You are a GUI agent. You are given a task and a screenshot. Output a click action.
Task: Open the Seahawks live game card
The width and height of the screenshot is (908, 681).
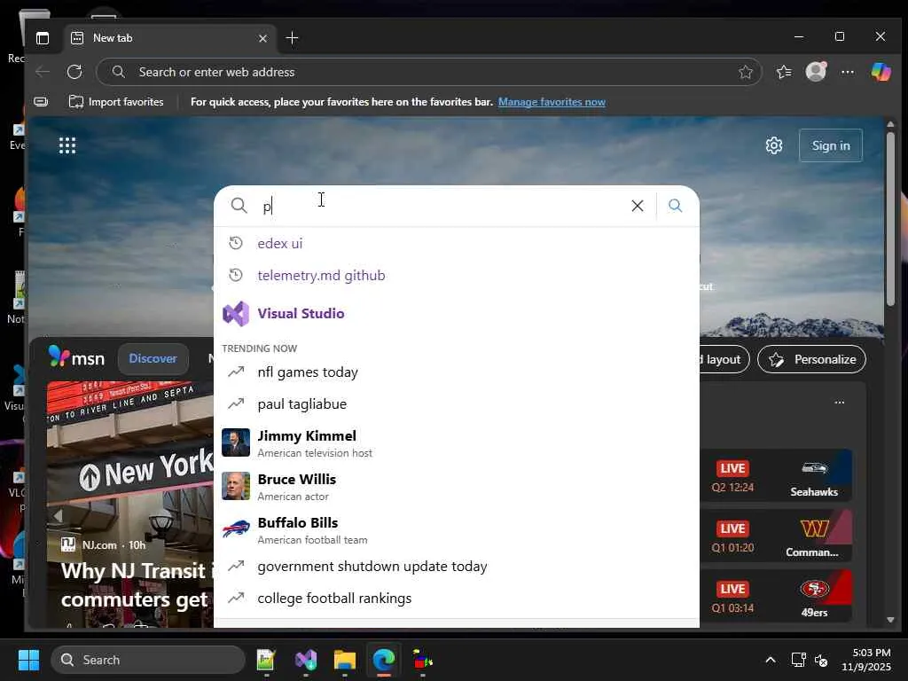[x=776, y=475]
